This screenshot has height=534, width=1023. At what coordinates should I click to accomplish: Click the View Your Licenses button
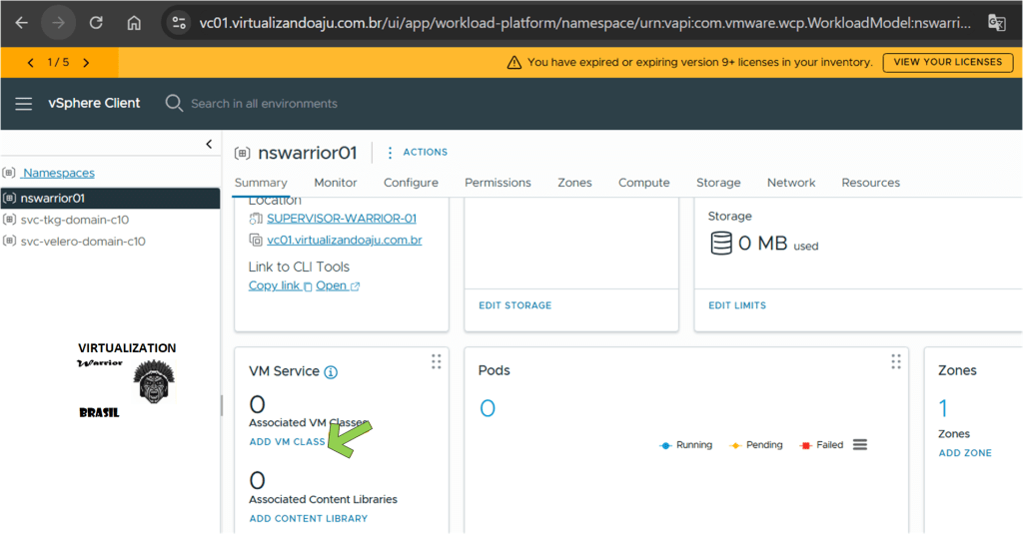point(947,62)
